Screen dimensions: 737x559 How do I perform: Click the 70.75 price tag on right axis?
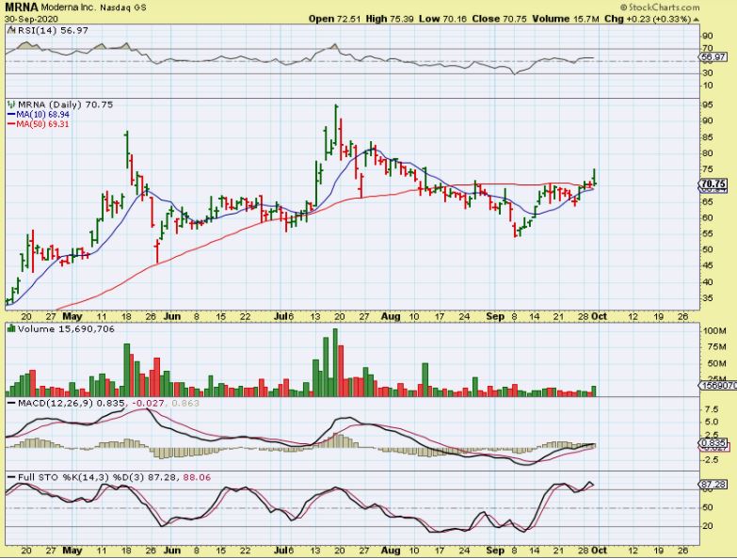coord(713,184)
